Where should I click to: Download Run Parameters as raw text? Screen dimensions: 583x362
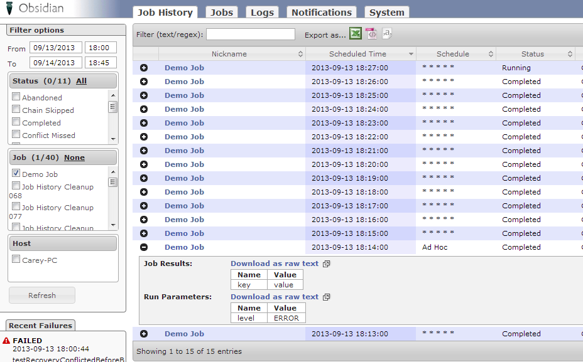tap(275, 297)
